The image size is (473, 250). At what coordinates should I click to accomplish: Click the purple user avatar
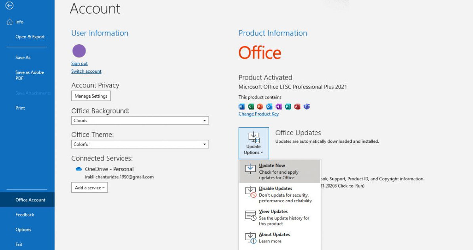(79, 51)
